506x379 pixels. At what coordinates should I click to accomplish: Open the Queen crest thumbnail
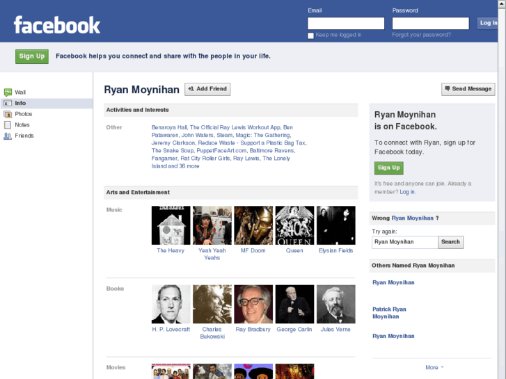pyautogui.click(x=294, y=225)
